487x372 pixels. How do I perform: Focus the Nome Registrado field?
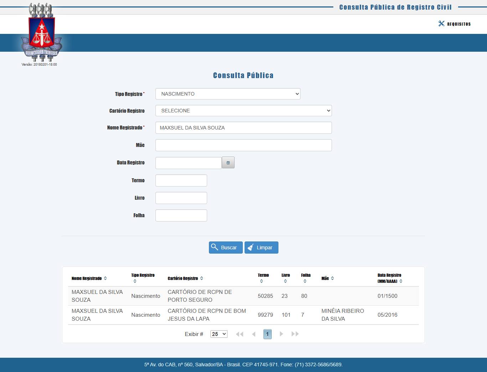243,128
